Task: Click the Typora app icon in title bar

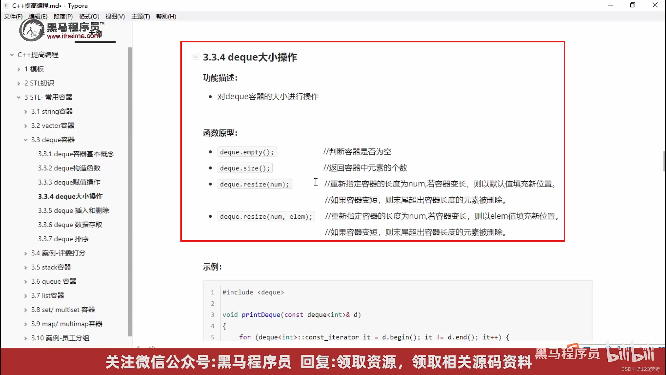Action: [x=6, y=6]
